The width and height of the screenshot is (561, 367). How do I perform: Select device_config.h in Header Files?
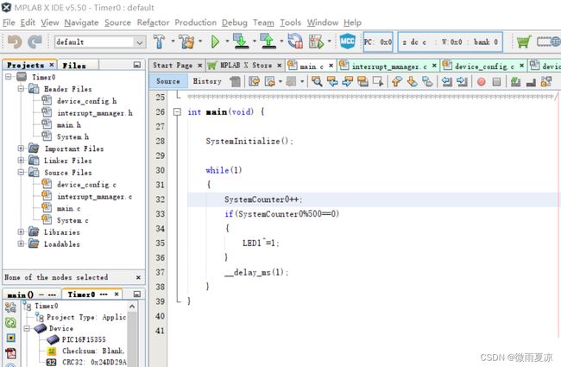[86, 101]
